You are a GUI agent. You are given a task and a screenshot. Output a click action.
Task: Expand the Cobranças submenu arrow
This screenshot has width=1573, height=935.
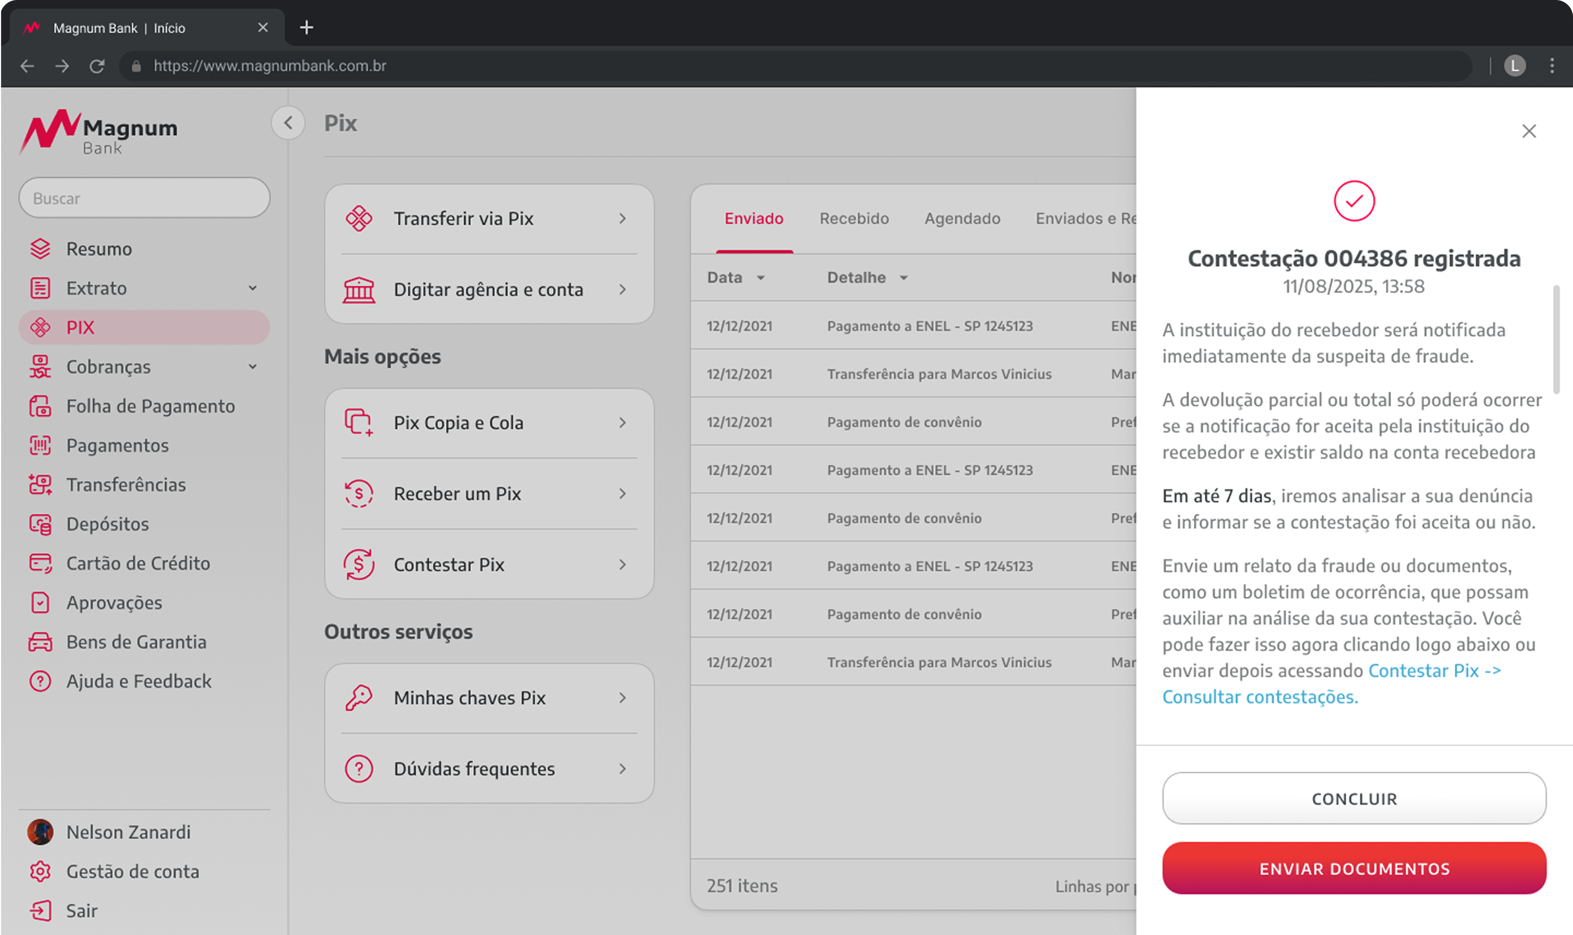(x=253, y=367)
